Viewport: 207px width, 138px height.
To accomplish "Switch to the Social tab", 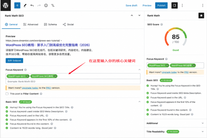I will (x=68, y=25).
